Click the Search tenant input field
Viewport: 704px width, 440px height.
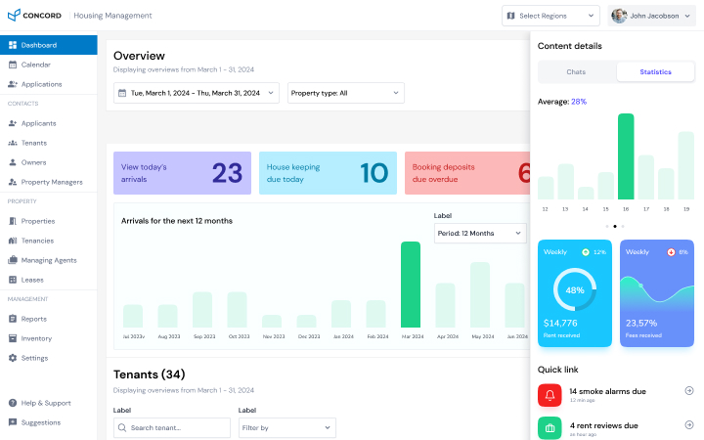(172, 427)
